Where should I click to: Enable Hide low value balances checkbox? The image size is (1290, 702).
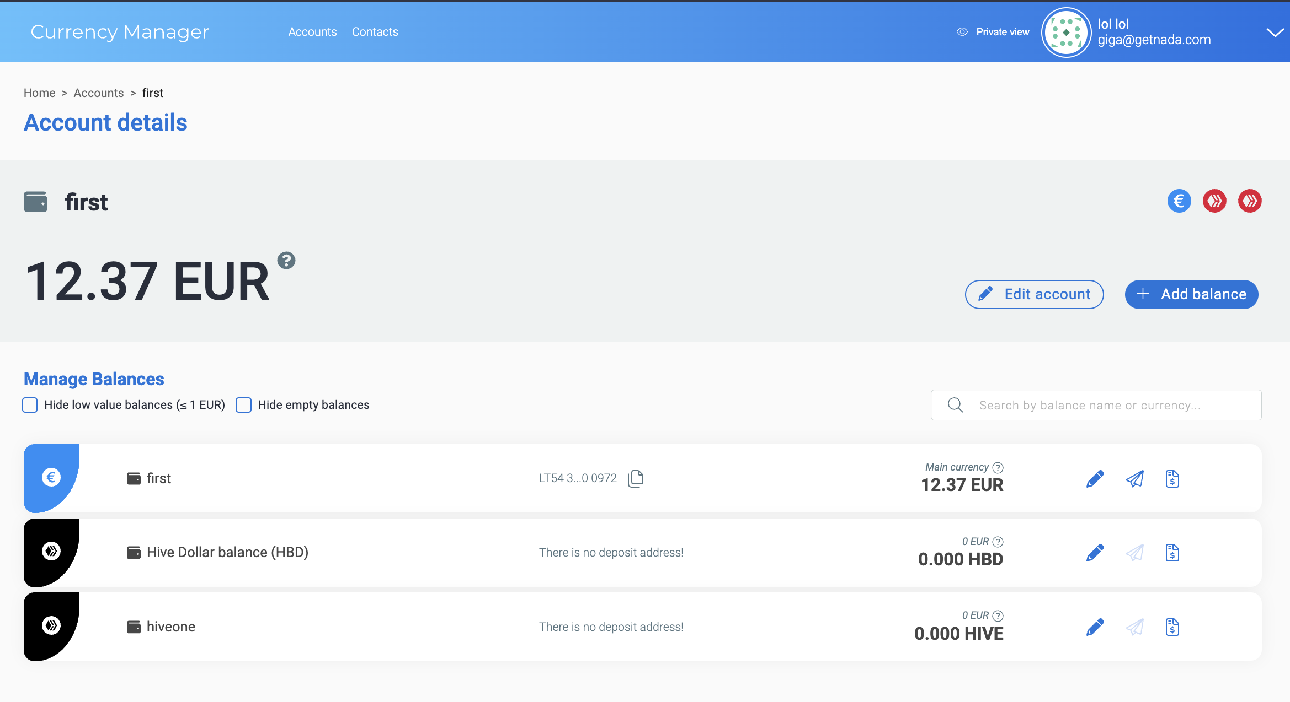point(30,405)
